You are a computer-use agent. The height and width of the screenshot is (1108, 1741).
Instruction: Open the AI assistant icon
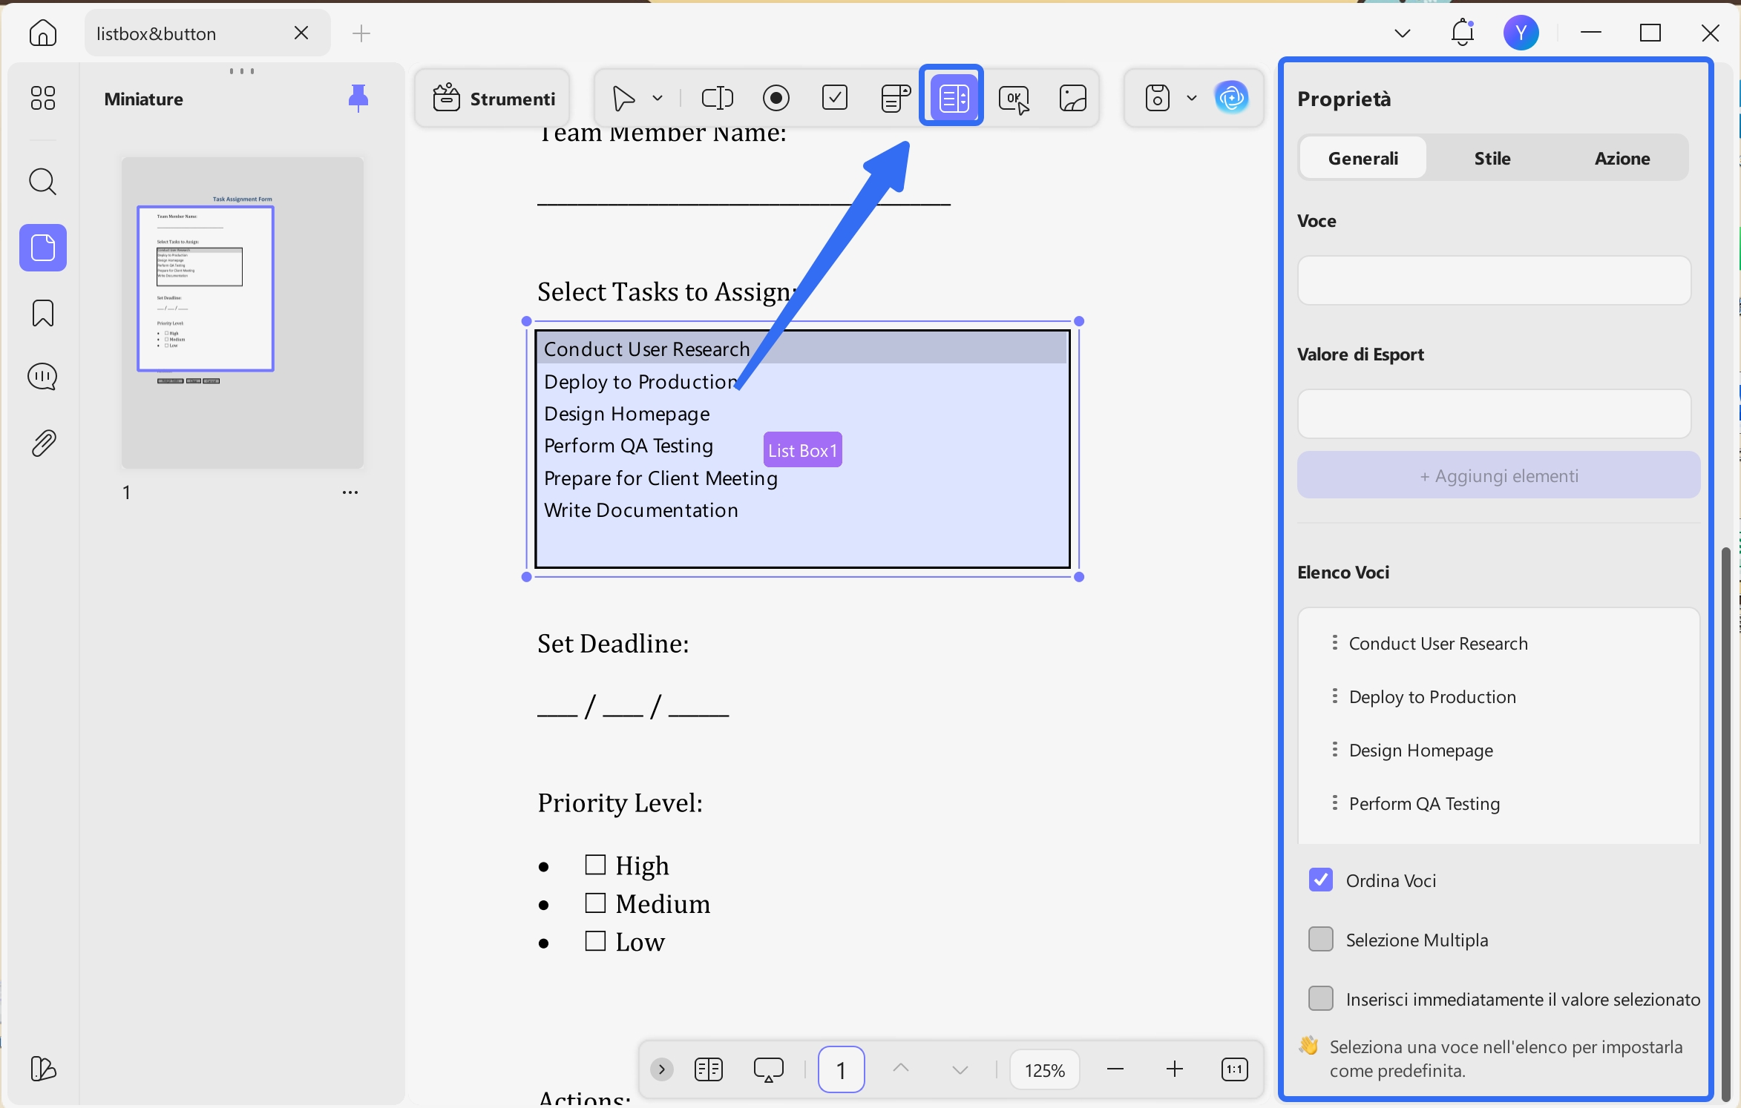click(x=1232, y=97)
